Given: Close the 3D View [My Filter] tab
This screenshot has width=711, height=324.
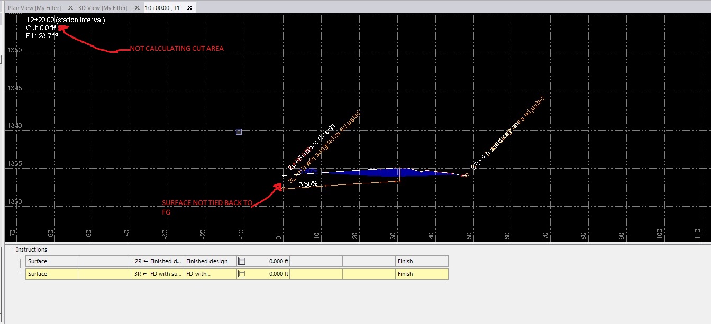Looking at the screenshot, I should [x=137, y=8].
